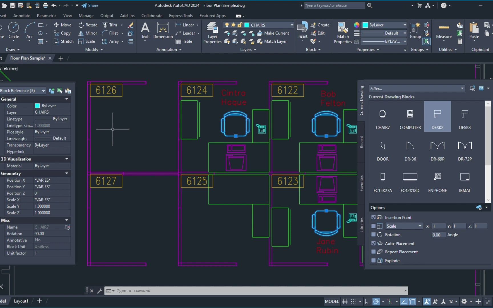Open the CHAIRS layer dropdown
The width and height of the screenshot is (493, 308).
(x=292, y=25)
